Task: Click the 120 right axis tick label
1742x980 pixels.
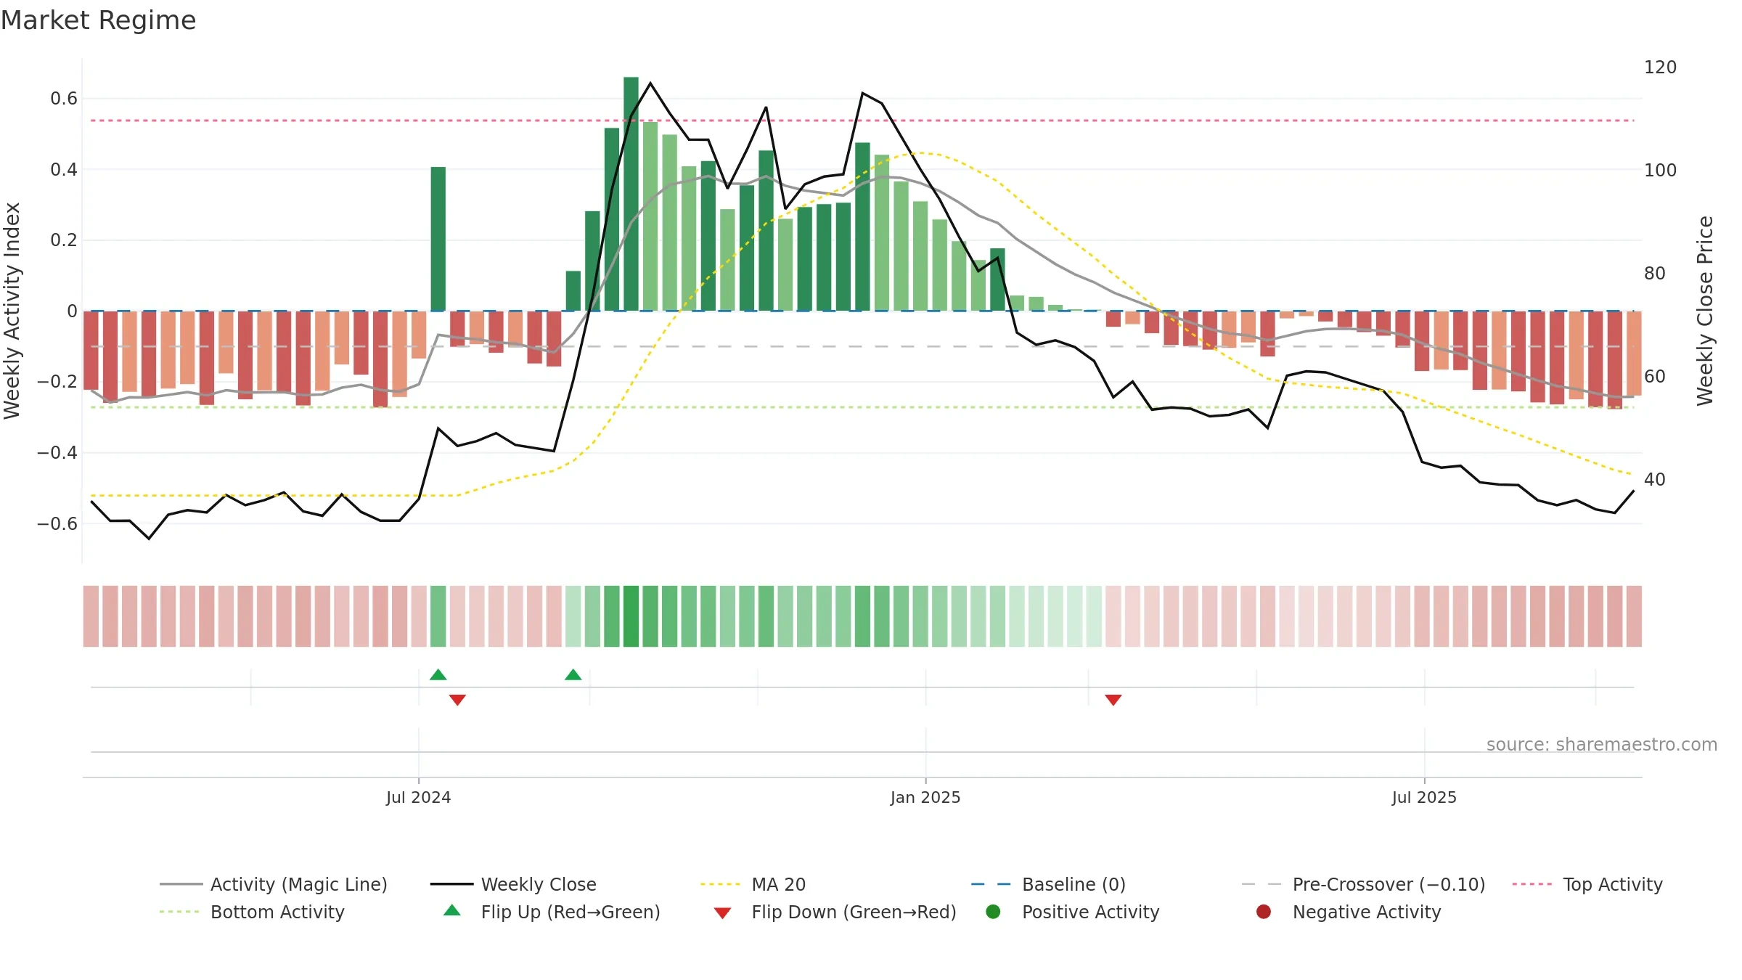Action: (1660, 68)
